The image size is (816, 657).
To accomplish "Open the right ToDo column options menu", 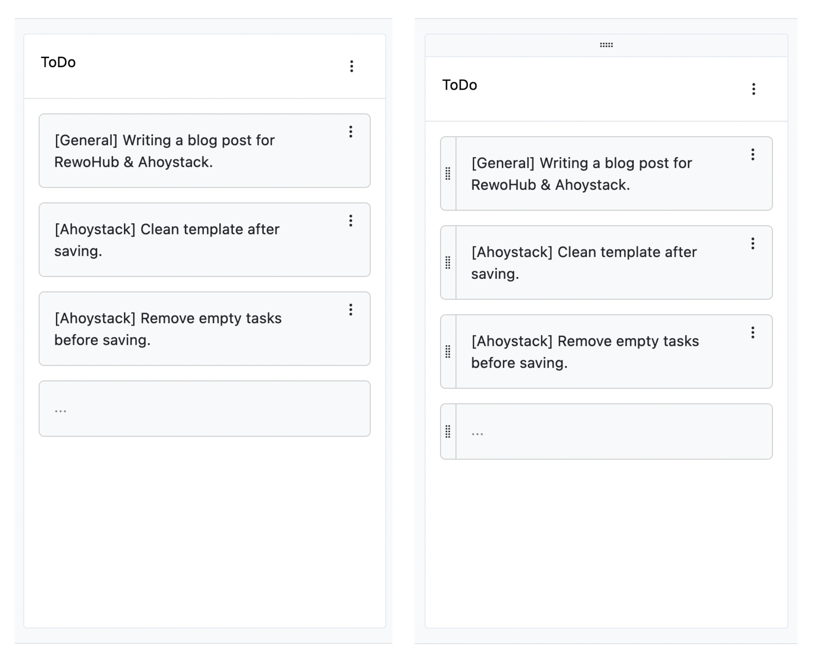I will (754, 89).
